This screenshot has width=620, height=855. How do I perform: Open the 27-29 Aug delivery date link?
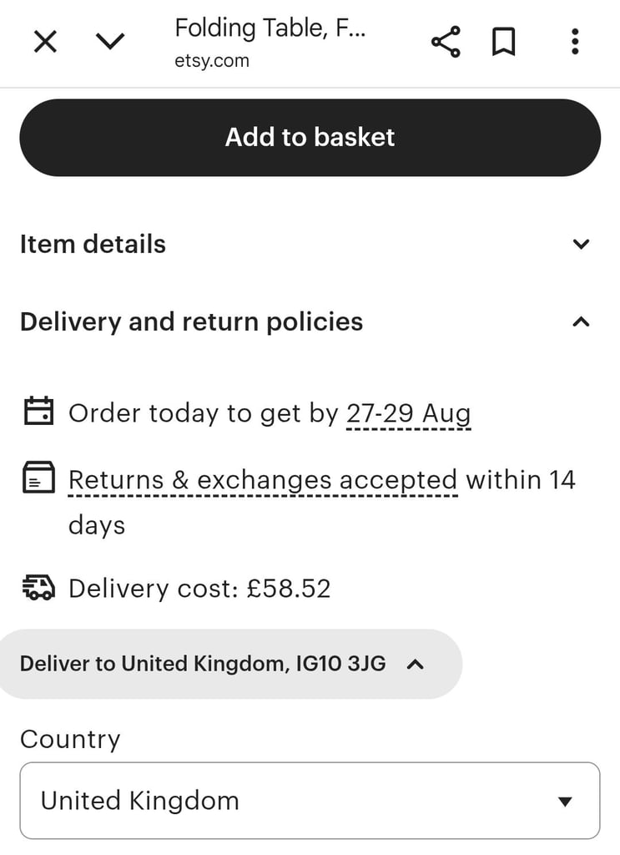(409, 414)
